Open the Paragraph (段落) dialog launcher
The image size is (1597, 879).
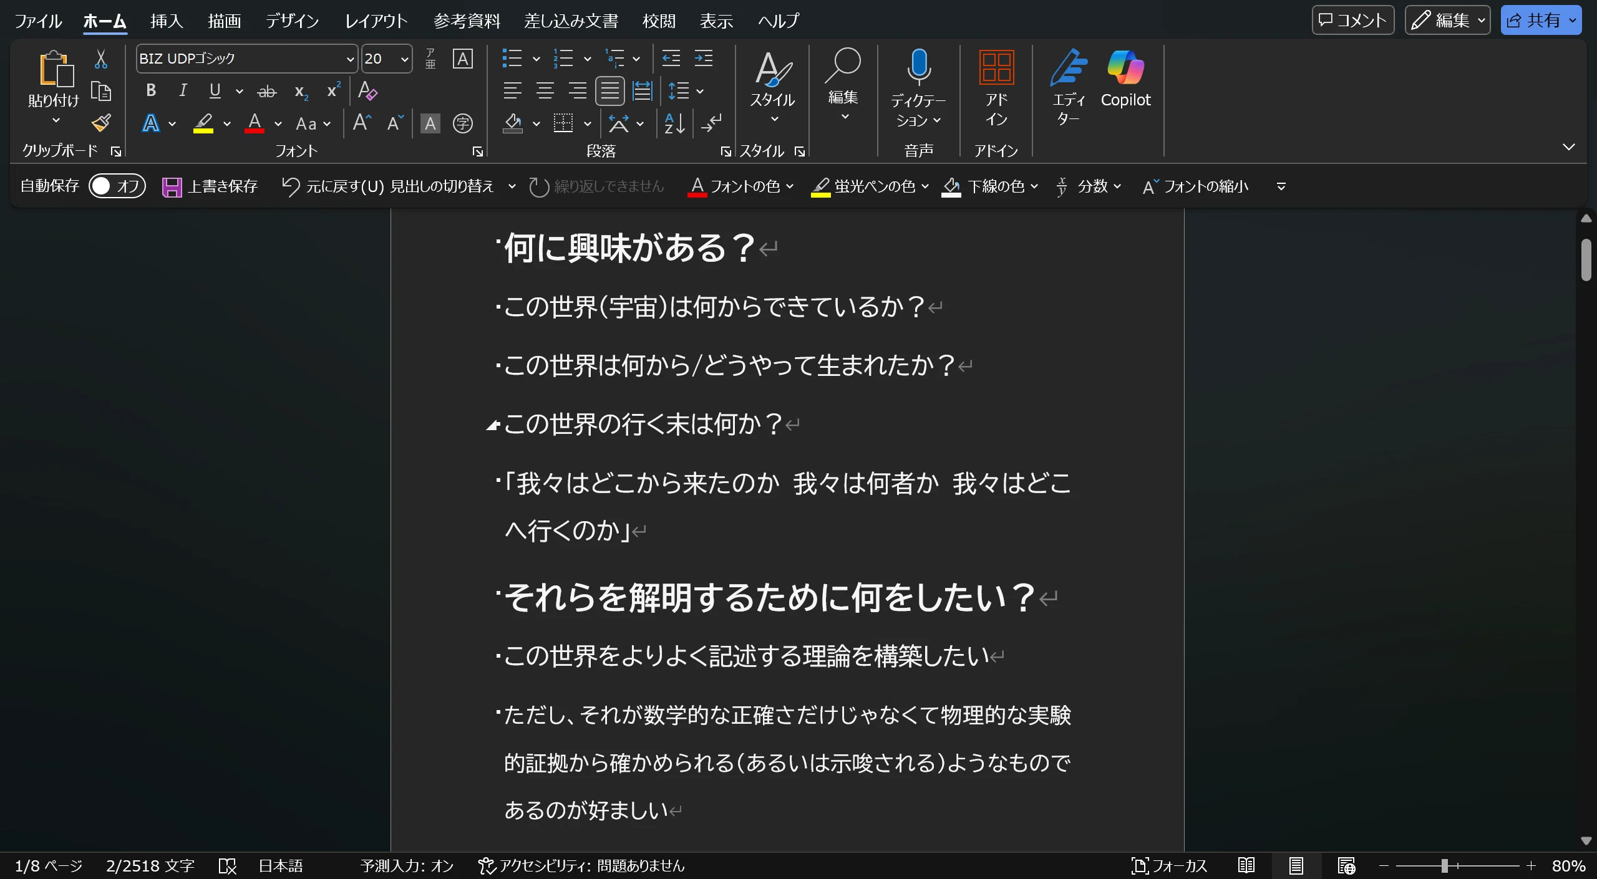tap(726, 151)
